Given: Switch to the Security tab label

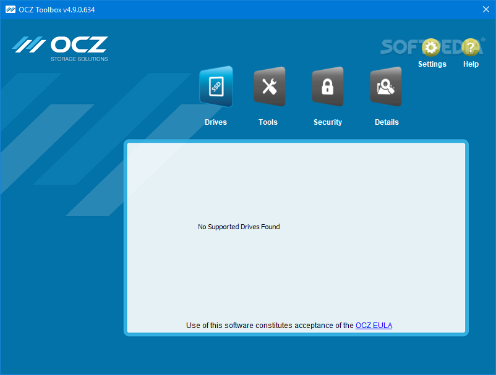Looking at the screenshot, I should (328, 122).
